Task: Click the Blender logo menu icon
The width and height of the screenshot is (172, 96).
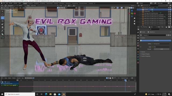Action: point(2,3)
